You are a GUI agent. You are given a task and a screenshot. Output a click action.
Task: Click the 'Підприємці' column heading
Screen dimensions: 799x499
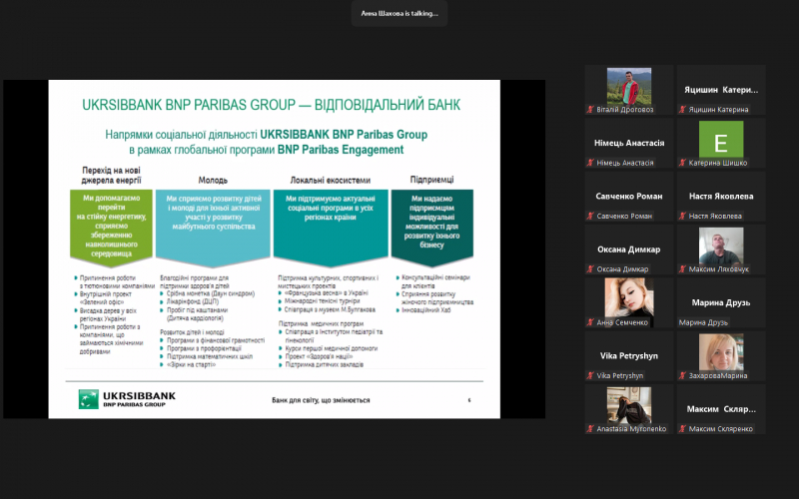pos(431,180)
